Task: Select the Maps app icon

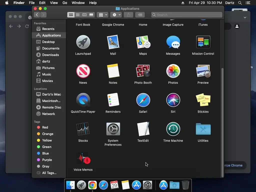Action: 143,42
